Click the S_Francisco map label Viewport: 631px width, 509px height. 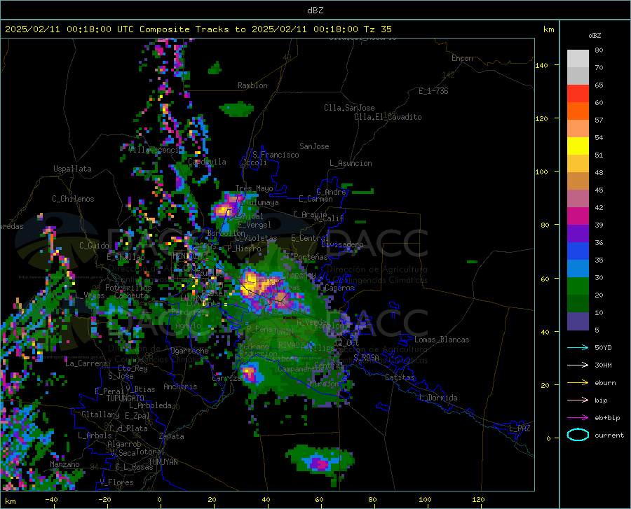coord(276,155)
